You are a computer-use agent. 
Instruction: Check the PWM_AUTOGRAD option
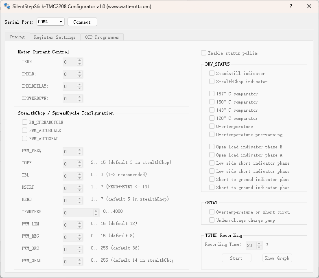[24, 139]
